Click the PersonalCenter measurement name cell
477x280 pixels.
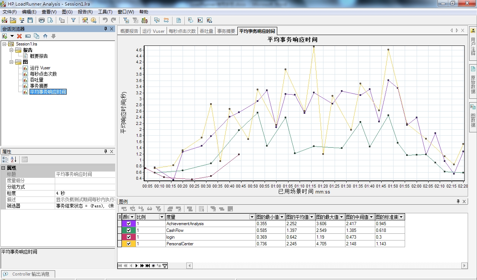(x=211, y=244)
